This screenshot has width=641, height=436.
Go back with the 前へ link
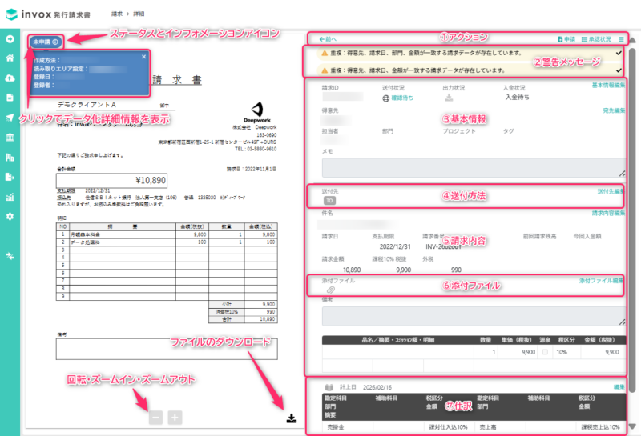pos(328,39)
